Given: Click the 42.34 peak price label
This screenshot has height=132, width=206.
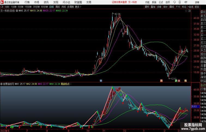Looking at the screenshot, I should click(x=117, y=14).
